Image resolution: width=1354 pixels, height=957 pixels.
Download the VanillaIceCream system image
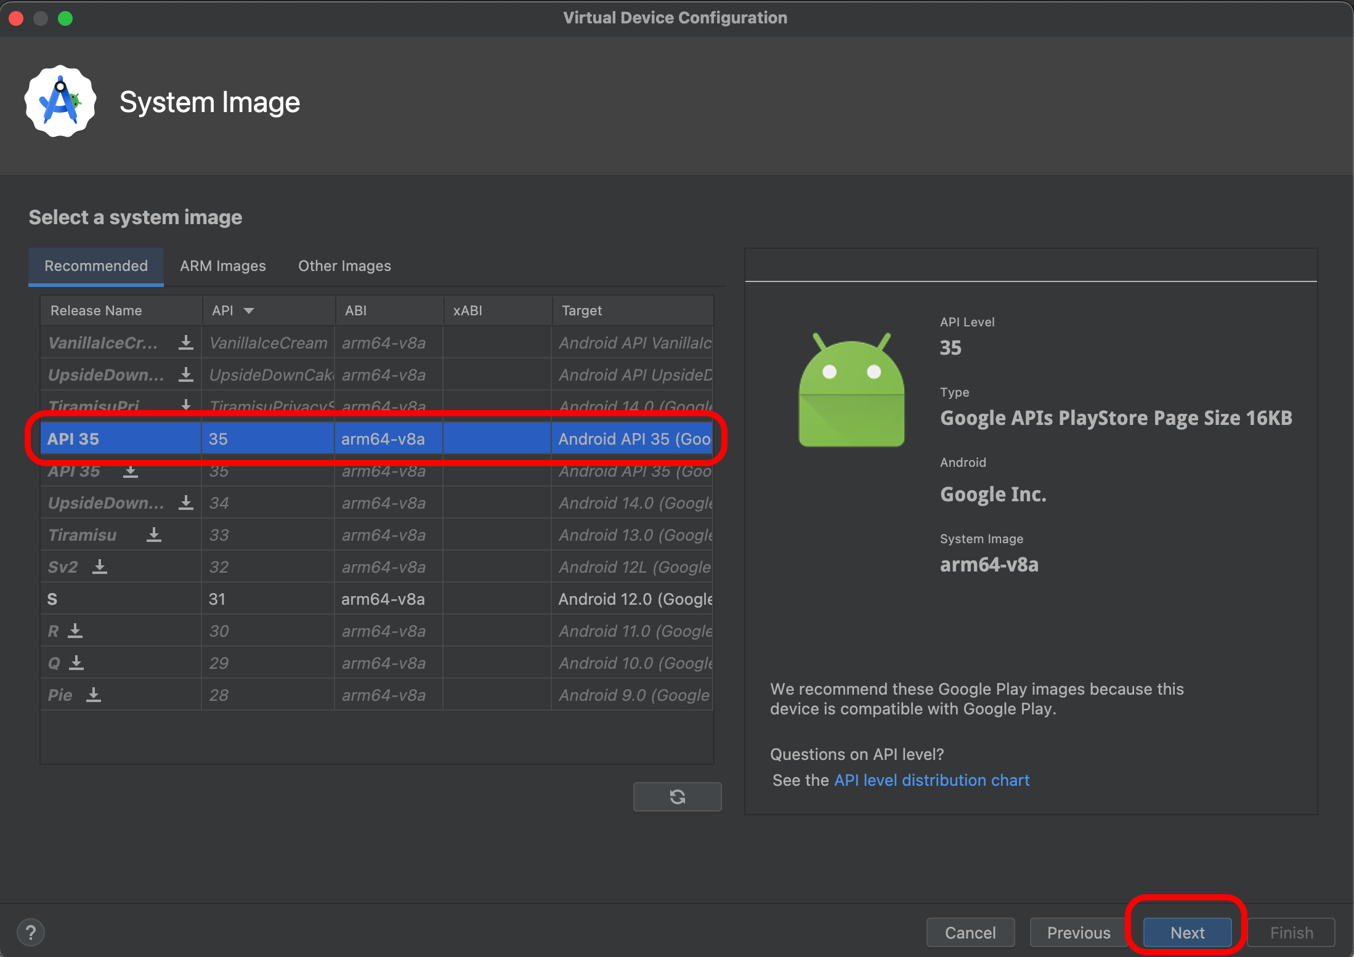click(x=185, y=342)
